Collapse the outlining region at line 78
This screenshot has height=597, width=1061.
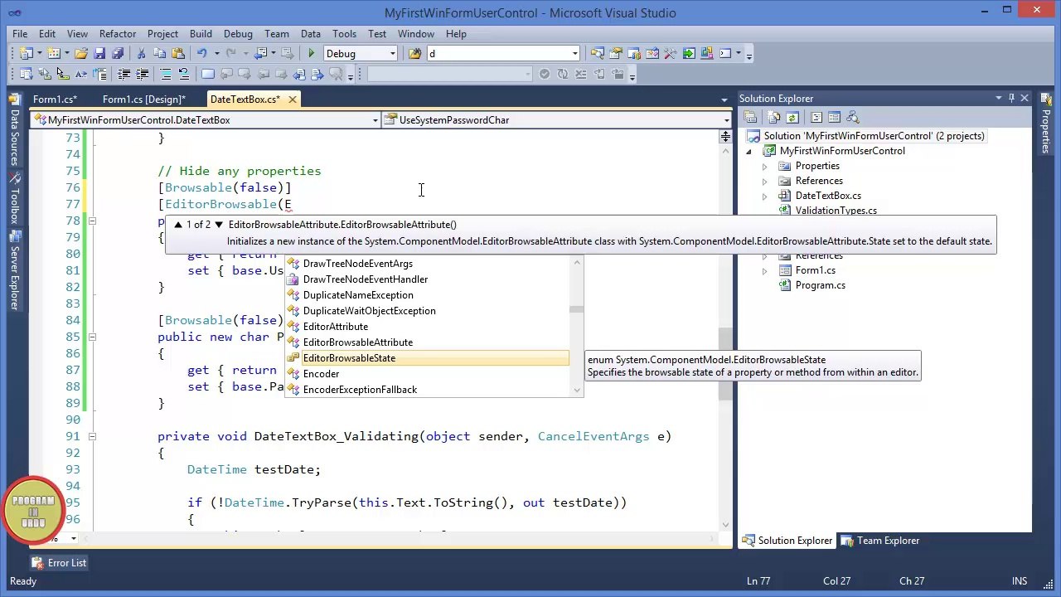[92, 221]
